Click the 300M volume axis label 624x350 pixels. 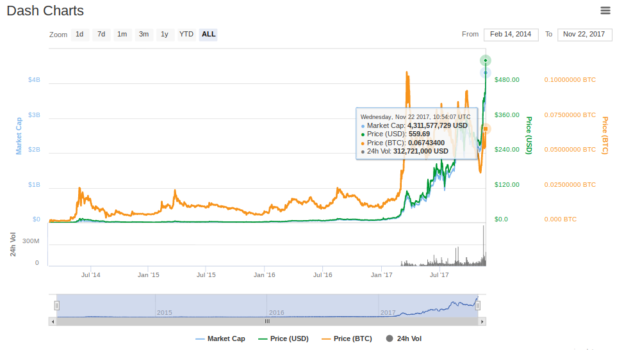coord(31,241)
